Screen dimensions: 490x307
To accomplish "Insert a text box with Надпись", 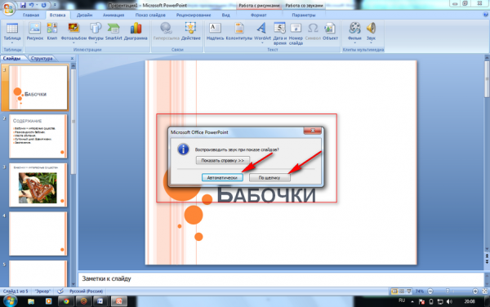I will tap(215, 31).
